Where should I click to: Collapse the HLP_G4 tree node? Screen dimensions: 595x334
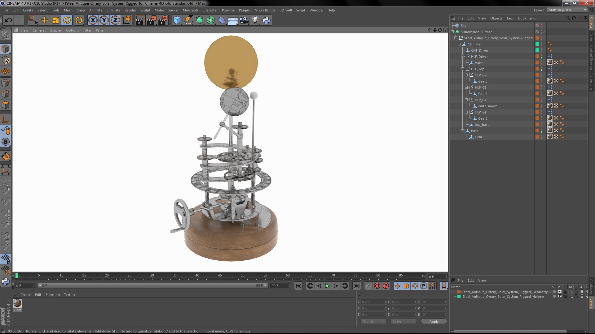(466, 100)
